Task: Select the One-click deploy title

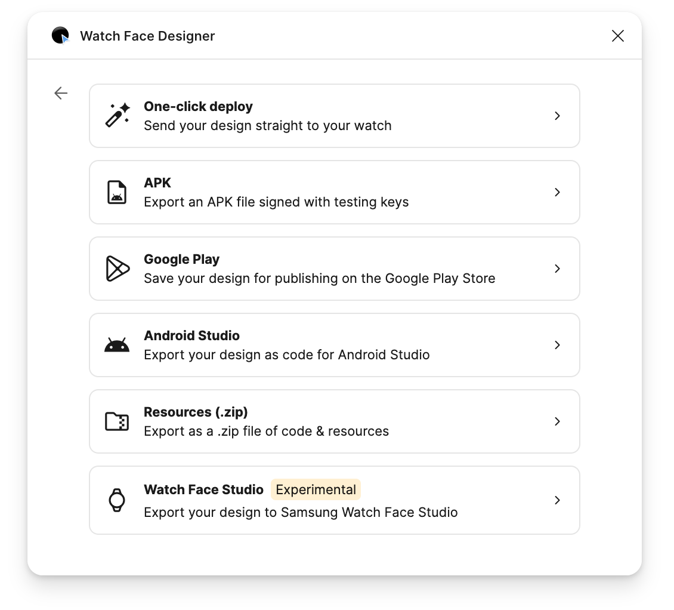Action: [x=198, y=106]
